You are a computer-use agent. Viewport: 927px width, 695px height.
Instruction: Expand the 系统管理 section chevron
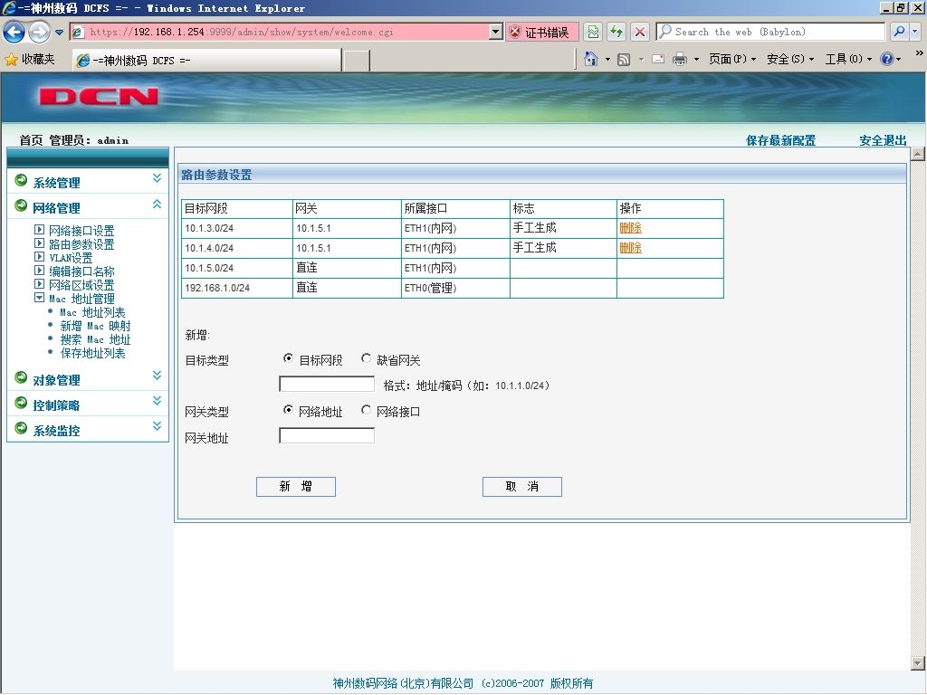click(157, 178)
